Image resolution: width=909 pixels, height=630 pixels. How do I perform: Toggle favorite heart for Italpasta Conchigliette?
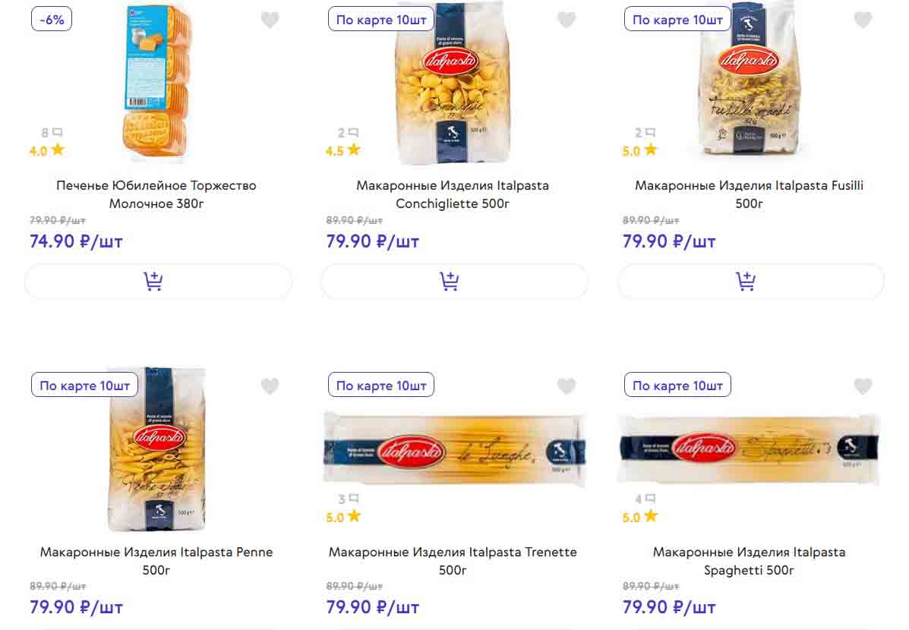tap(567, 20)
